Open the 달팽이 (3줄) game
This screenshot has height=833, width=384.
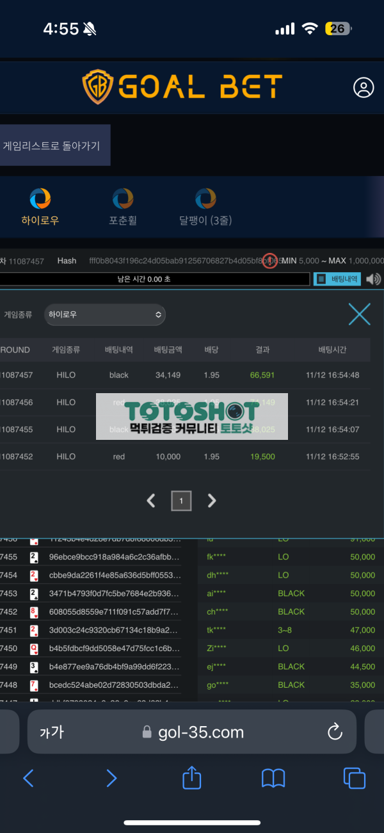[205, 207]
